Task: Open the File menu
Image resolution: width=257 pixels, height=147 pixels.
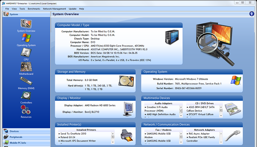Action: click(7, 9)
